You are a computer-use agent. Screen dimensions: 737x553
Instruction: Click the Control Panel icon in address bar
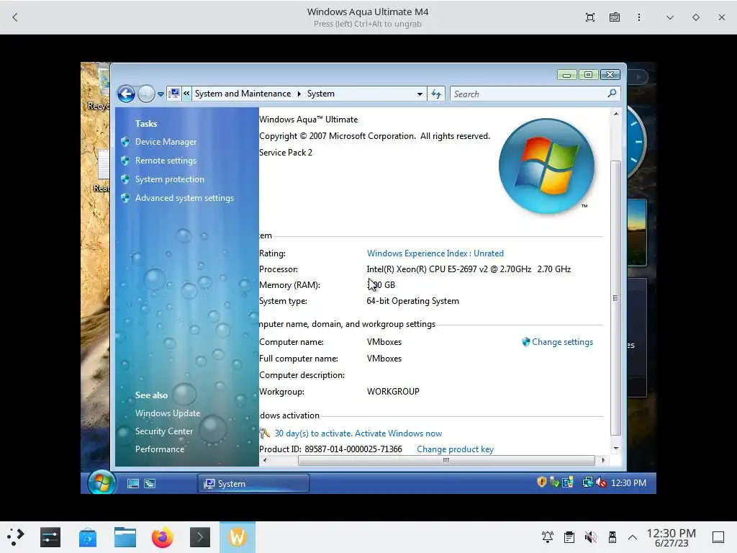(174, 94)
